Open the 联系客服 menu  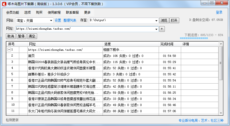tap(72, 12)
